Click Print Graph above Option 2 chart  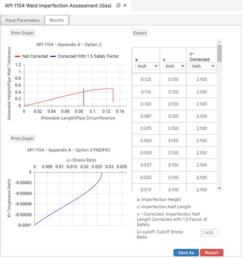pos(22,33)
